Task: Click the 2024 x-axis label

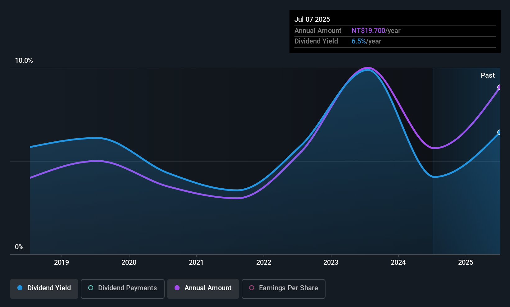Action: click(398, 262)
